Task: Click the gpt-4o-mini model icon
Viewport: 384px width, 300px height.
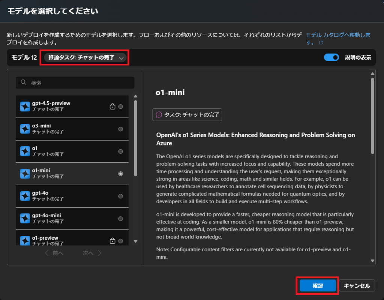Action: 25,219
